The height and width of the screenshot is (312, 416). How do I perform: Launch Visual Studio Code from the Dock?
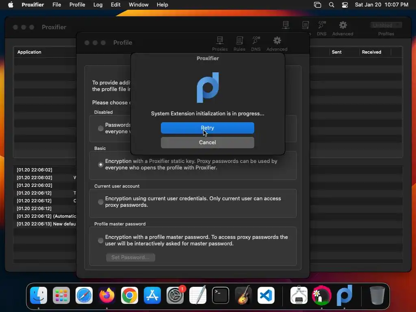(x=266, y=295)
